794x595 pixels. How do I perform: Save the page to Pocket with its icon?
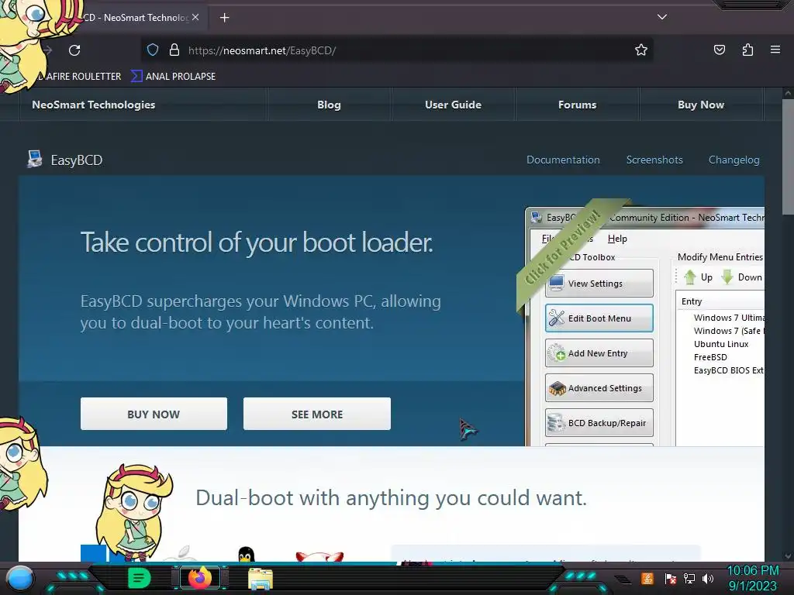coord(719,50)
